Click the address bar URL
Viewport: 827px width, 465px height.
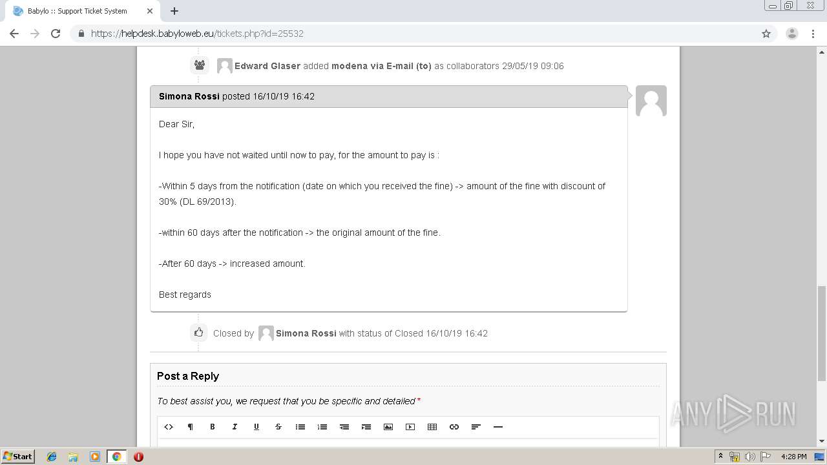[x=197, y=34]
